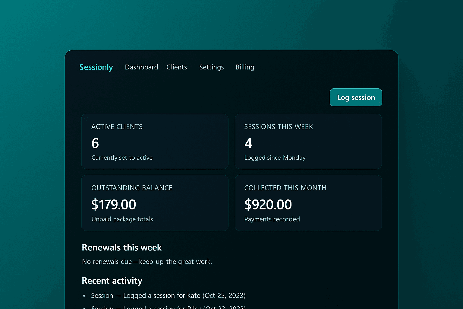Click the $179.00 outstanding amount

click(x=114, y=205)
